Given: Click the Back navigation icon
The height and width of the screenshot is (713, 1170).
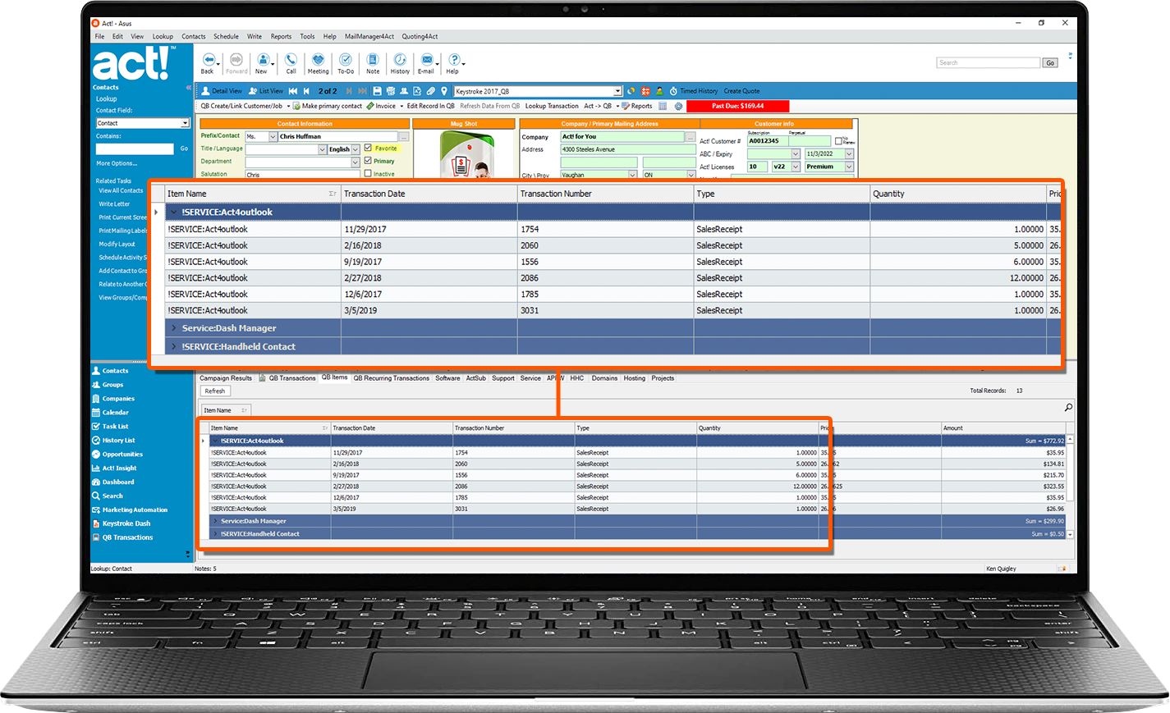Looking at the screenshot, I should (208, 60).
